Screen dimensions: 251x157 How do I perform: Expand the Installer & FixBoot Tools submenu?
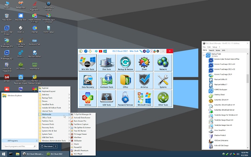coord(54,108)
